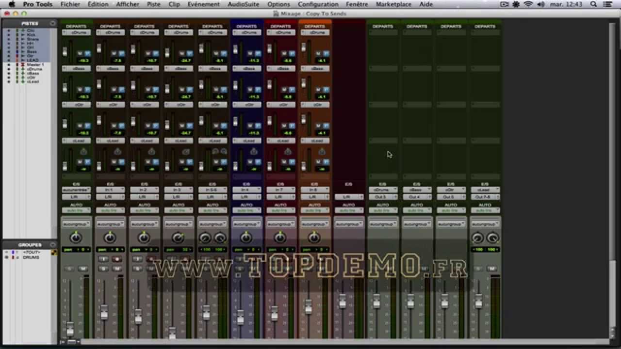Select the Snare track in PISTES list
Image resolution: width=621 pixels, height=349 pixels.
pyautogui.click(x=33, y=39)
